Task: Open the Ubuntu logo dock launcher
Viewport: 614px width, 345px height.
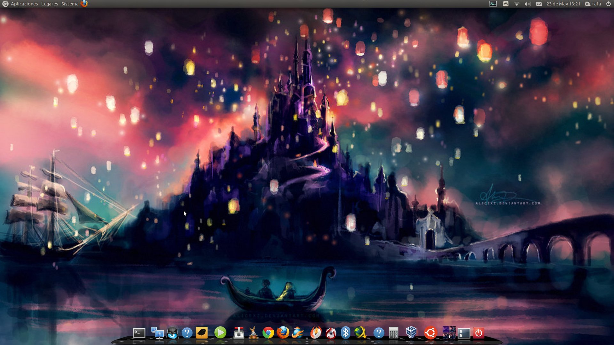Action: [430, 333]
